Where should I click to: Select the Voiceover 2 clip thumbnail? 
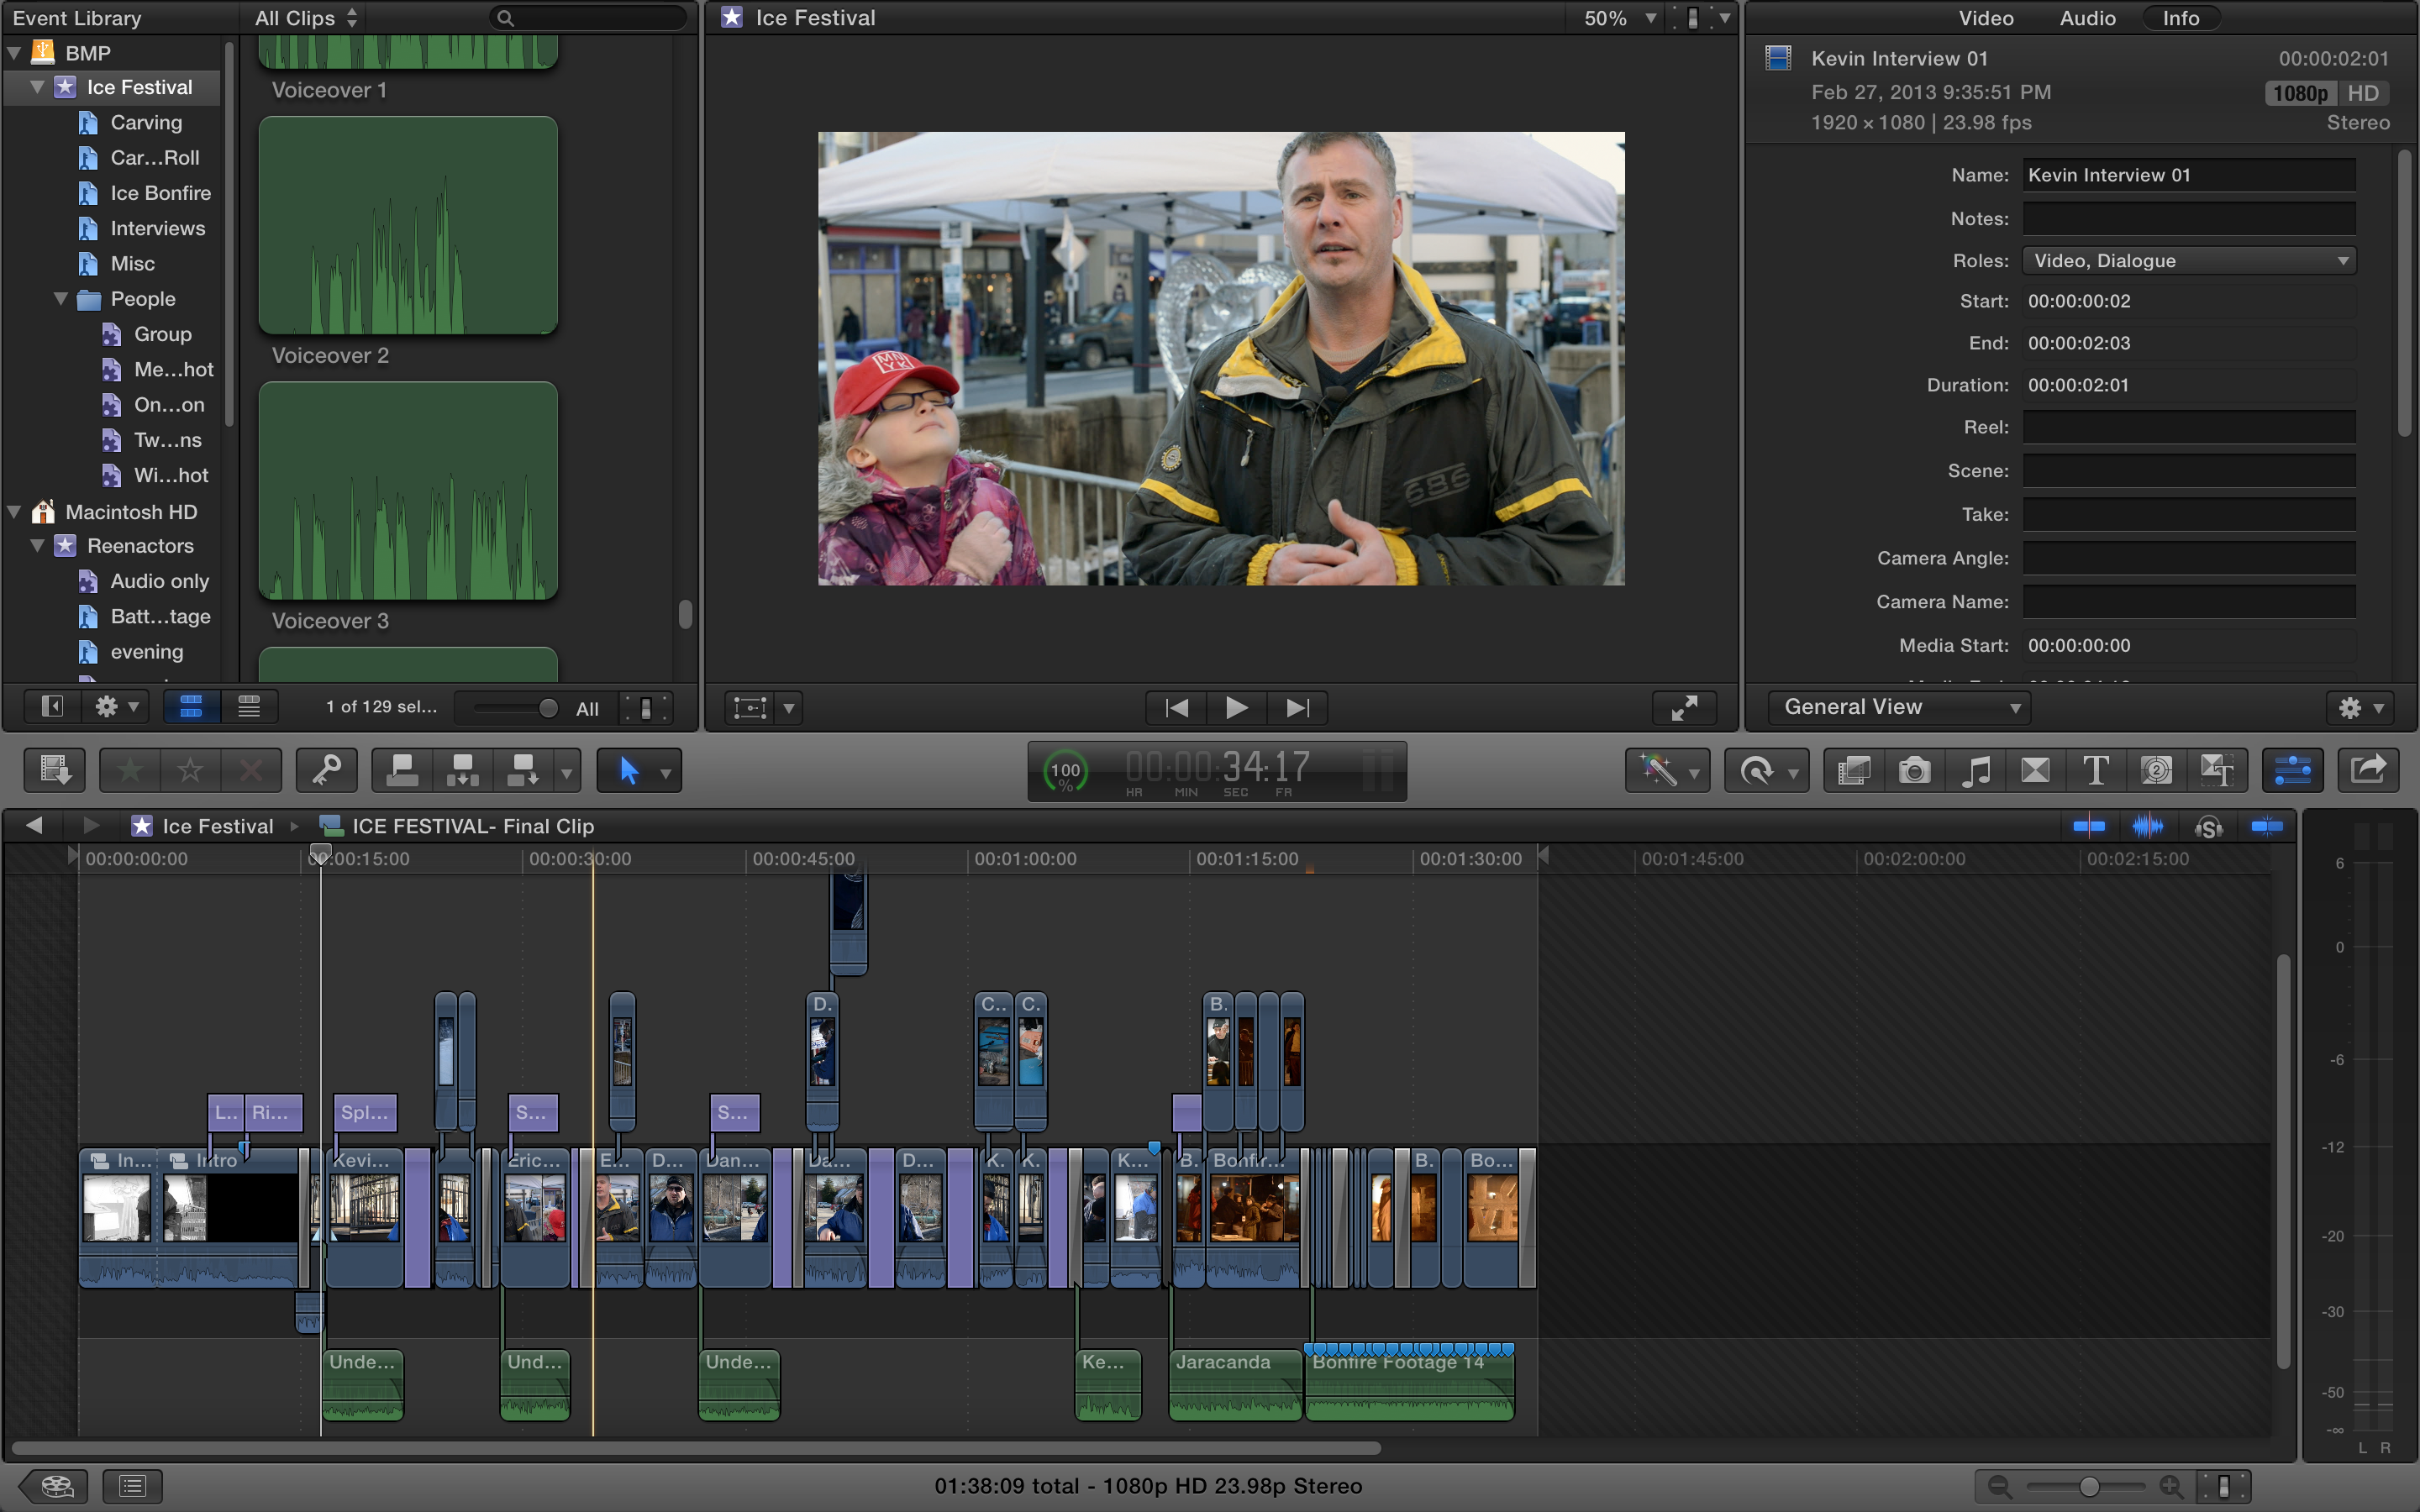click(408, 225)
